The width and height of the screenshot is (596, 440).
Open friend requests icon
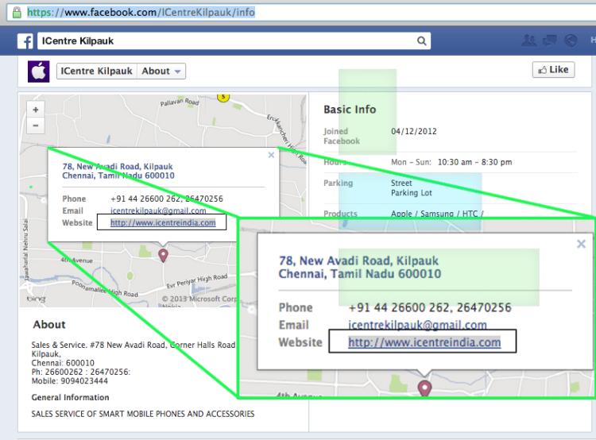(529, 41)
